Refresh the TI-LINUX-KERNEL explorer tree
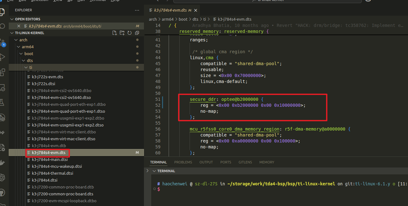This screenshot has width=408, height=206. point(130,33)
